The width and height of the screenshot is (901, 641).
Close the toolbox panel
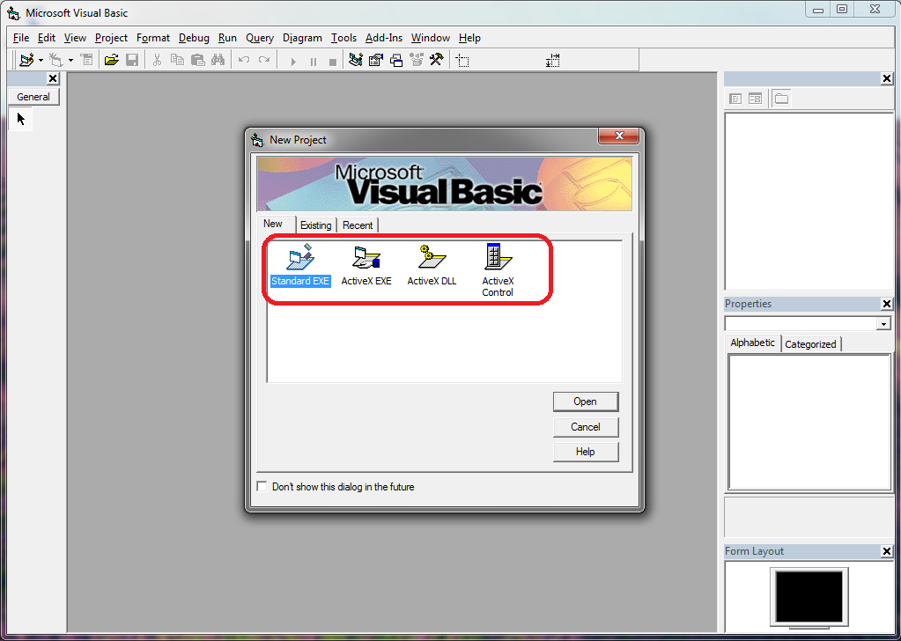tap(53, 78)
